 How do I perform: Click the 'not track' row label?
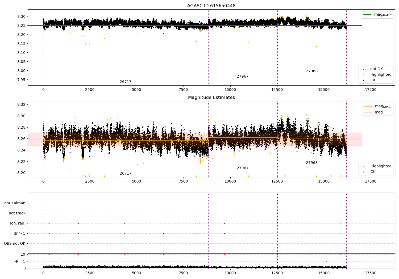click(x=17, y=213)
